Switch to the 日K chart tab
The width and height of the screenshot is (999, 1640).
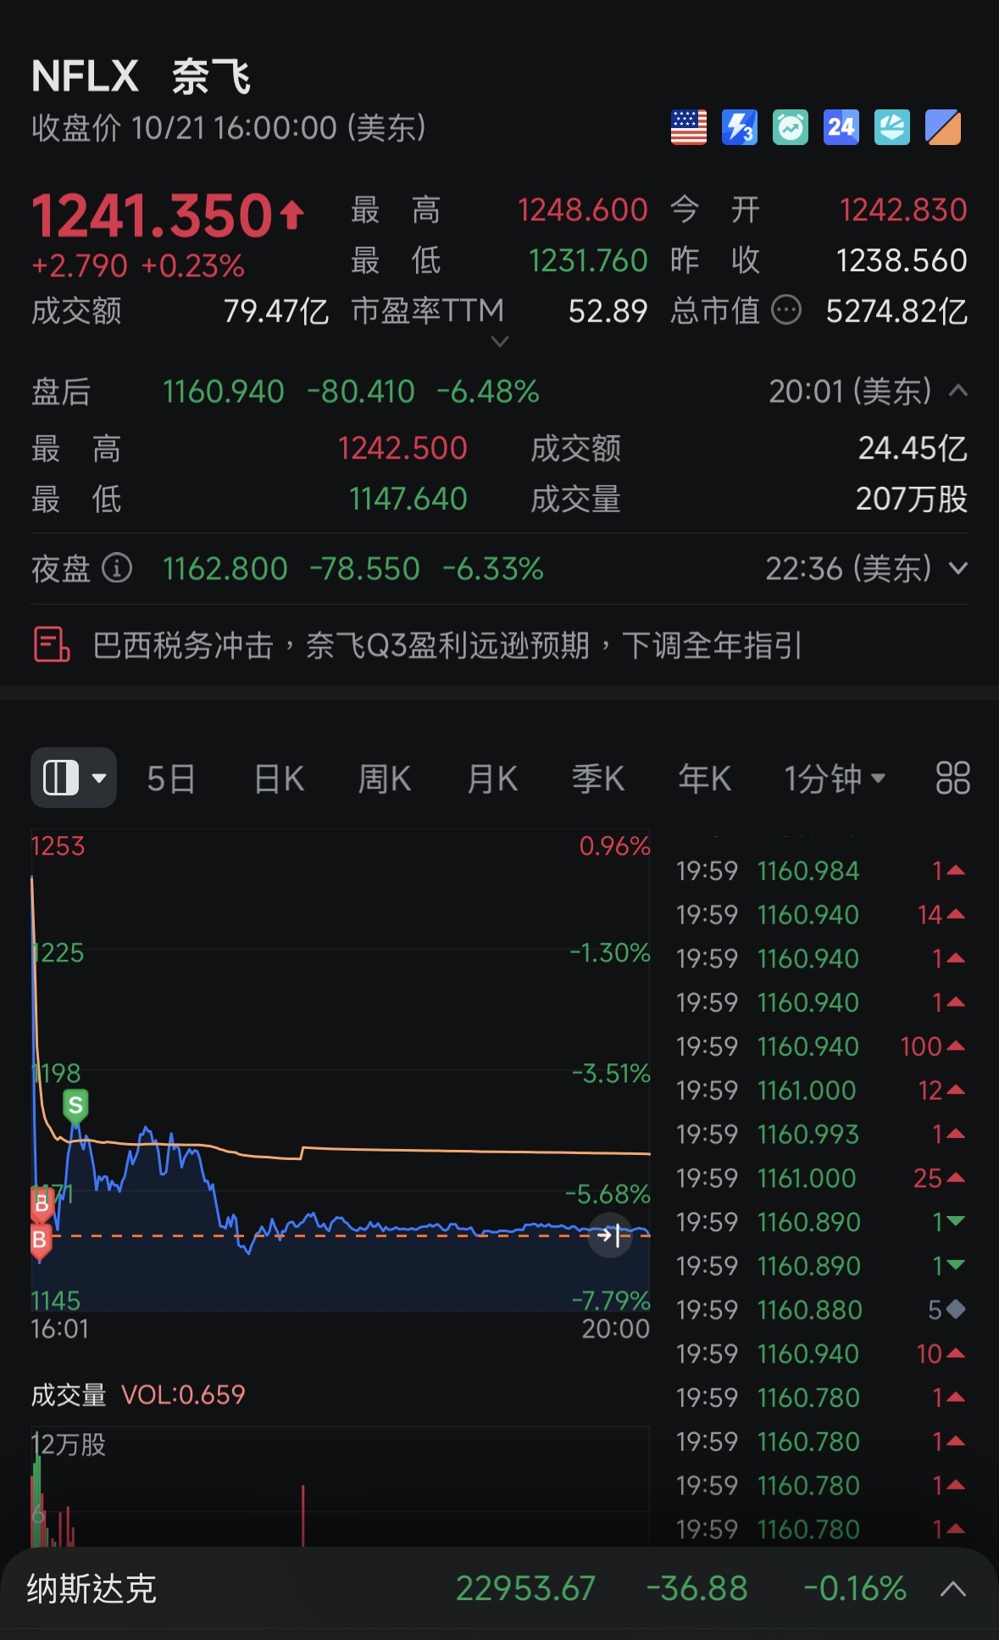279,778
